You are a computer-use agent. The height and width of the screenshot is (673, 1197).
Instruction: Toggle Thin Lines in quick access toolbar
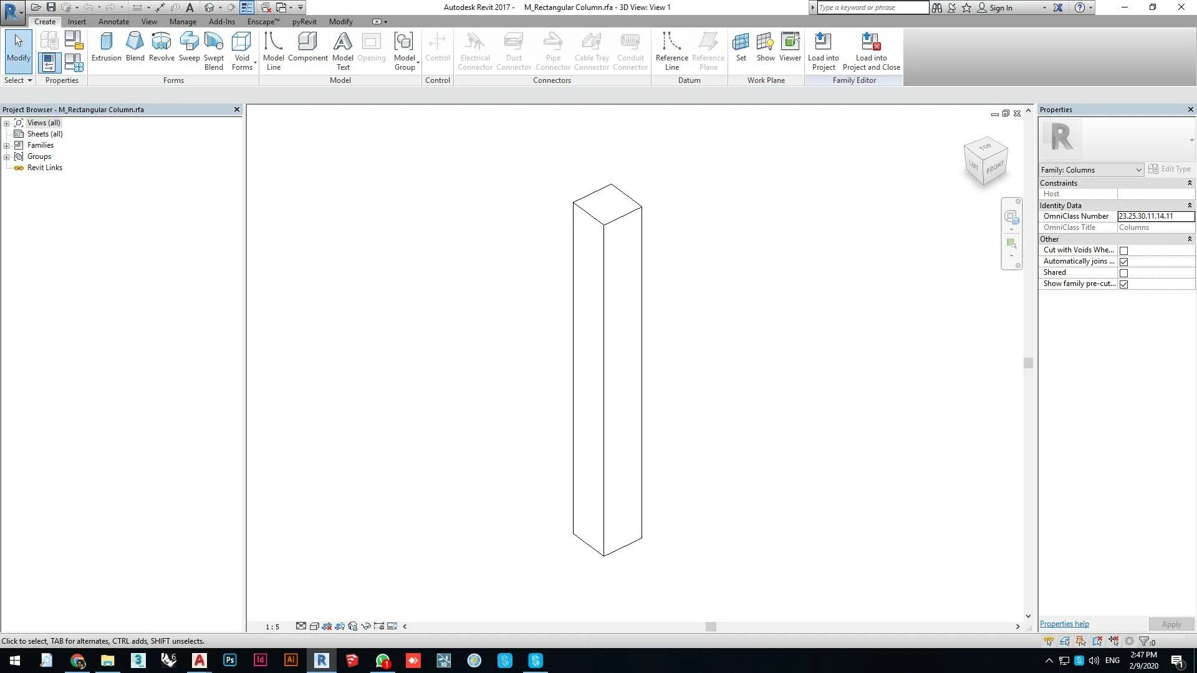pyautogui.click(x=247, y=7)
